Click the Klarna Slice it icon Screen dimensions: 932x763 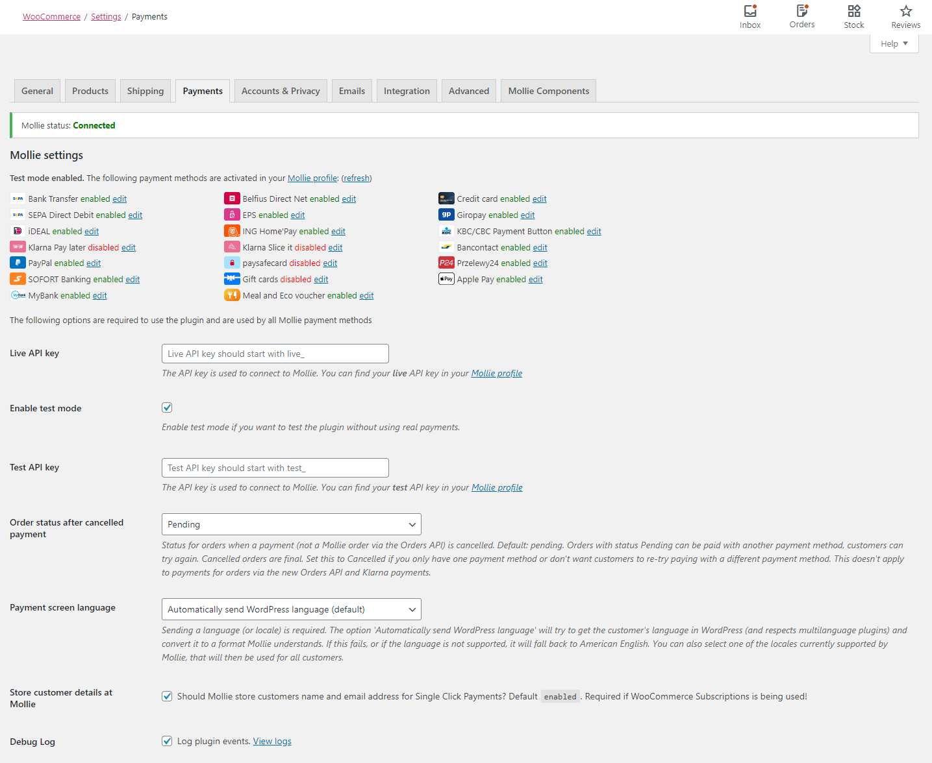point(232,247)
